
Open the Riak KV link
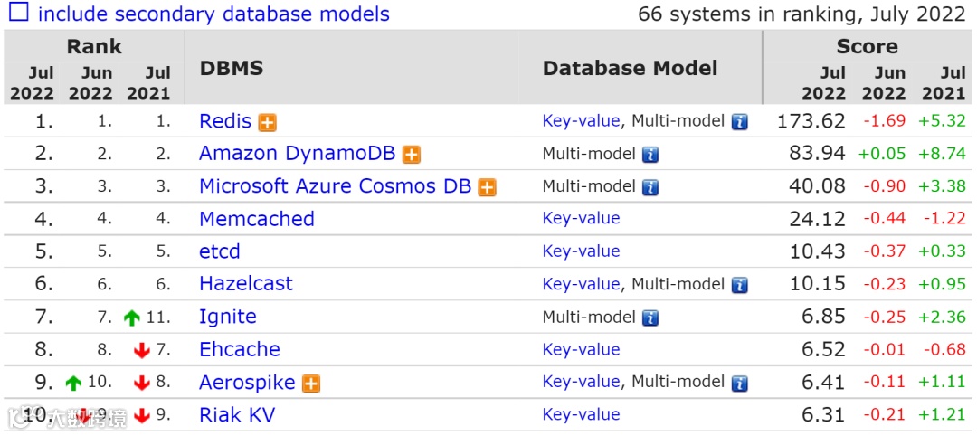click(x=237, y=415)
